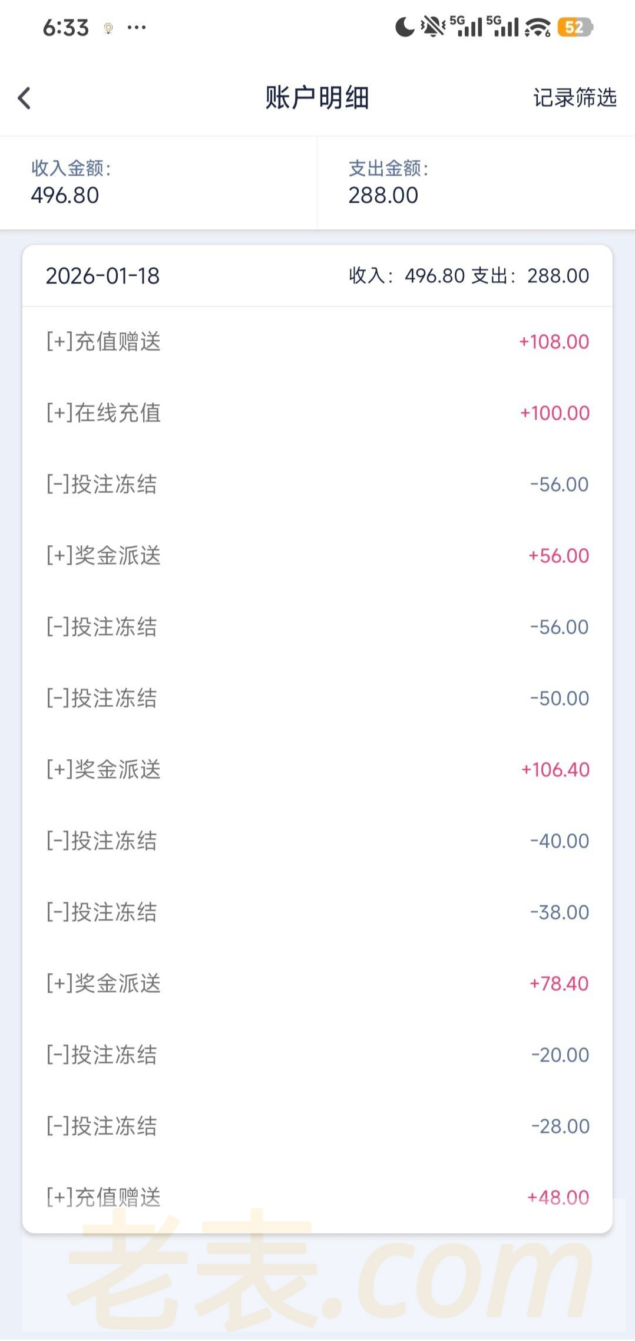635x1341 pixels.
Task: Tap the 充值赠送 +48.00 record
Action: pyautogui.click(x=317, y=1197)
